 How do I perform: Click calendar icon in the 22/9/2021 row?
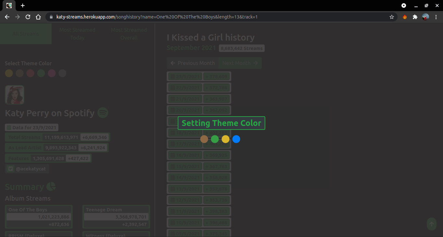point(173,88)
